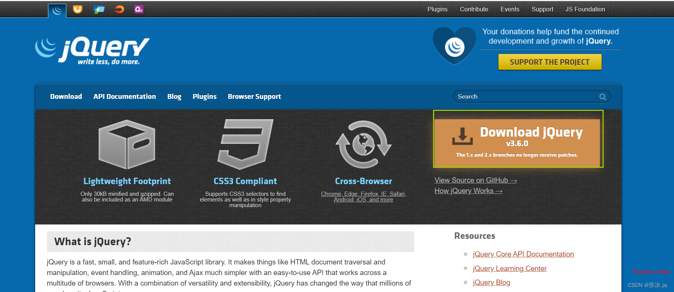This screenshot has height=292, width=674.
Task: Follow the How jQuery Works link
Action: click(468, 191)
